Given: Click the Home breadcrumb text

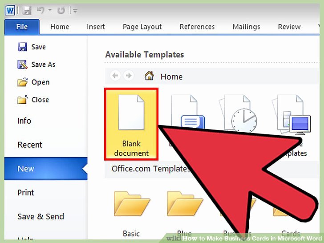Looking at the screenshot, I should [171, 77].
